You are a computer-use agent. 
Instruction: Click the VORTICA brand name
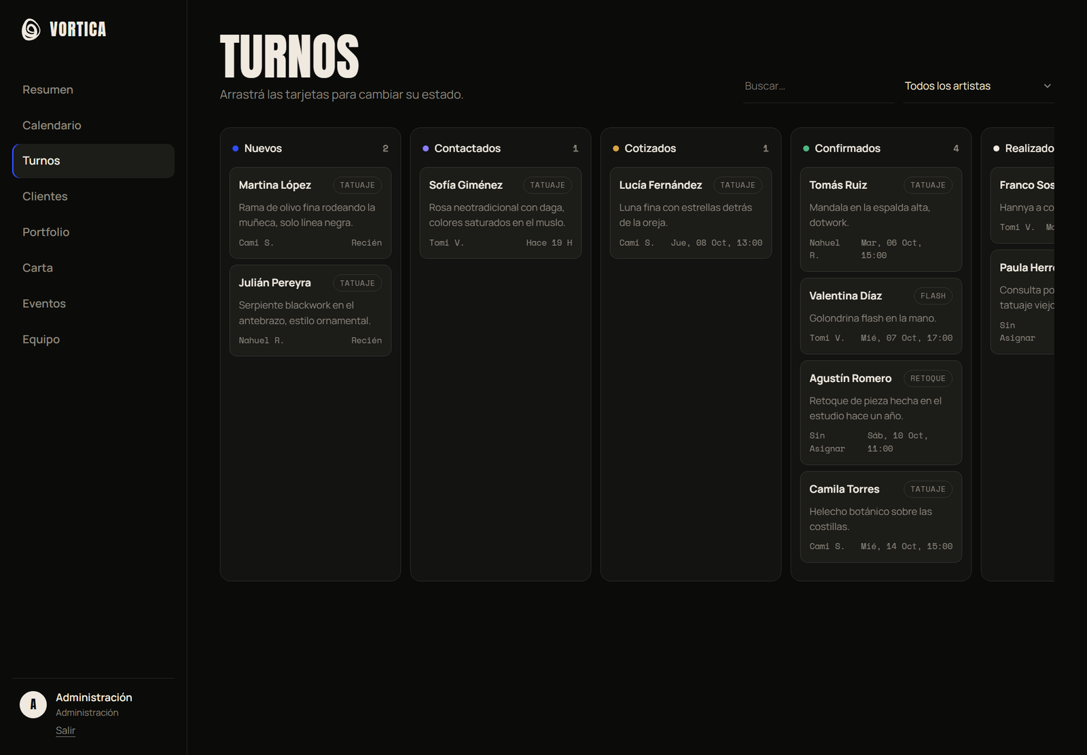[x=78, y=29]
